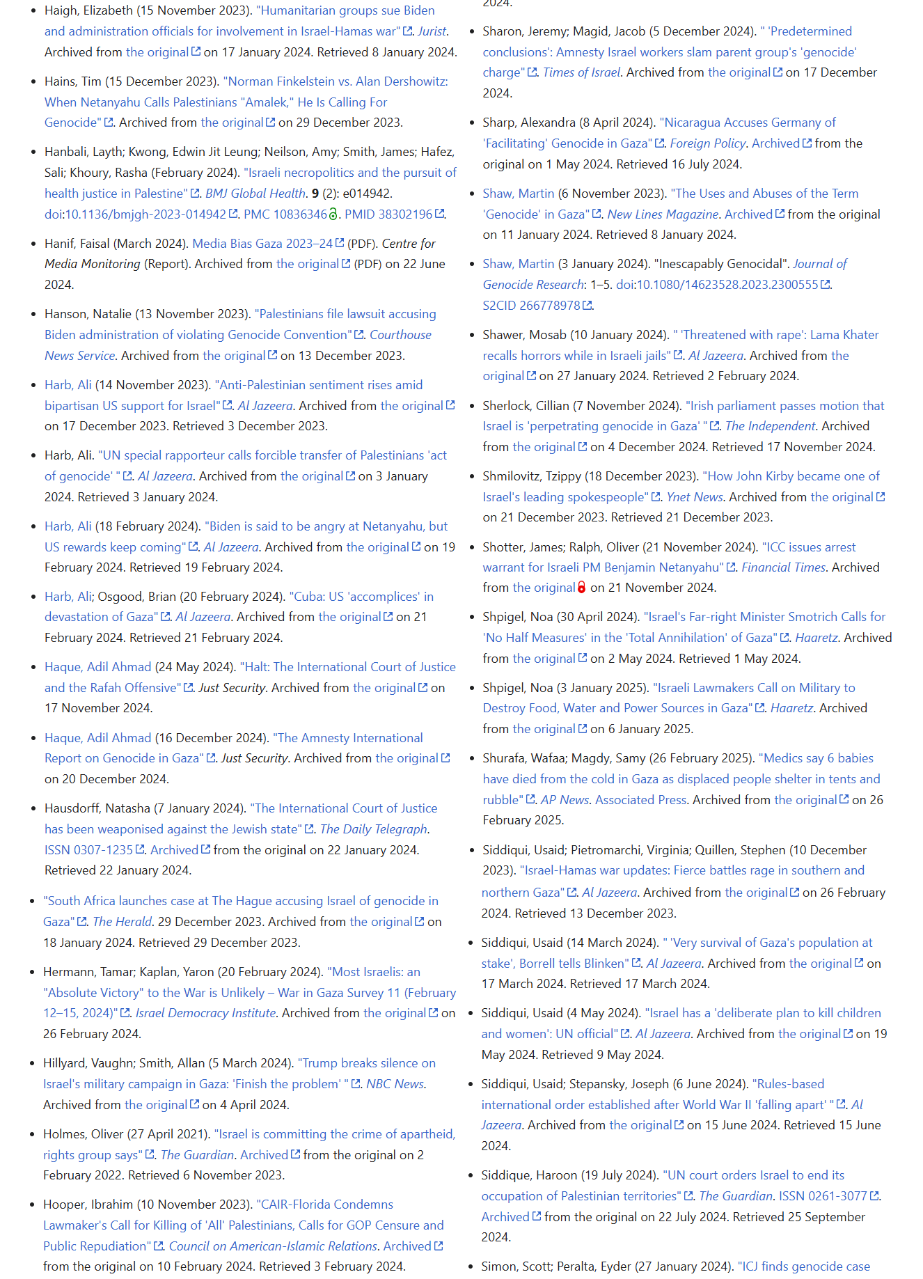Open The Herald publication link
This screenshot has width=923, height=1279.
(122, 922)
